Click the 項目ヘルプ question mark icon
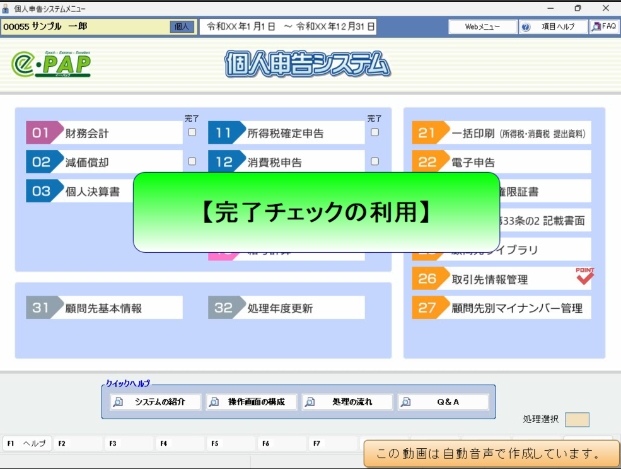621x469 pixels. click(526, 27)
